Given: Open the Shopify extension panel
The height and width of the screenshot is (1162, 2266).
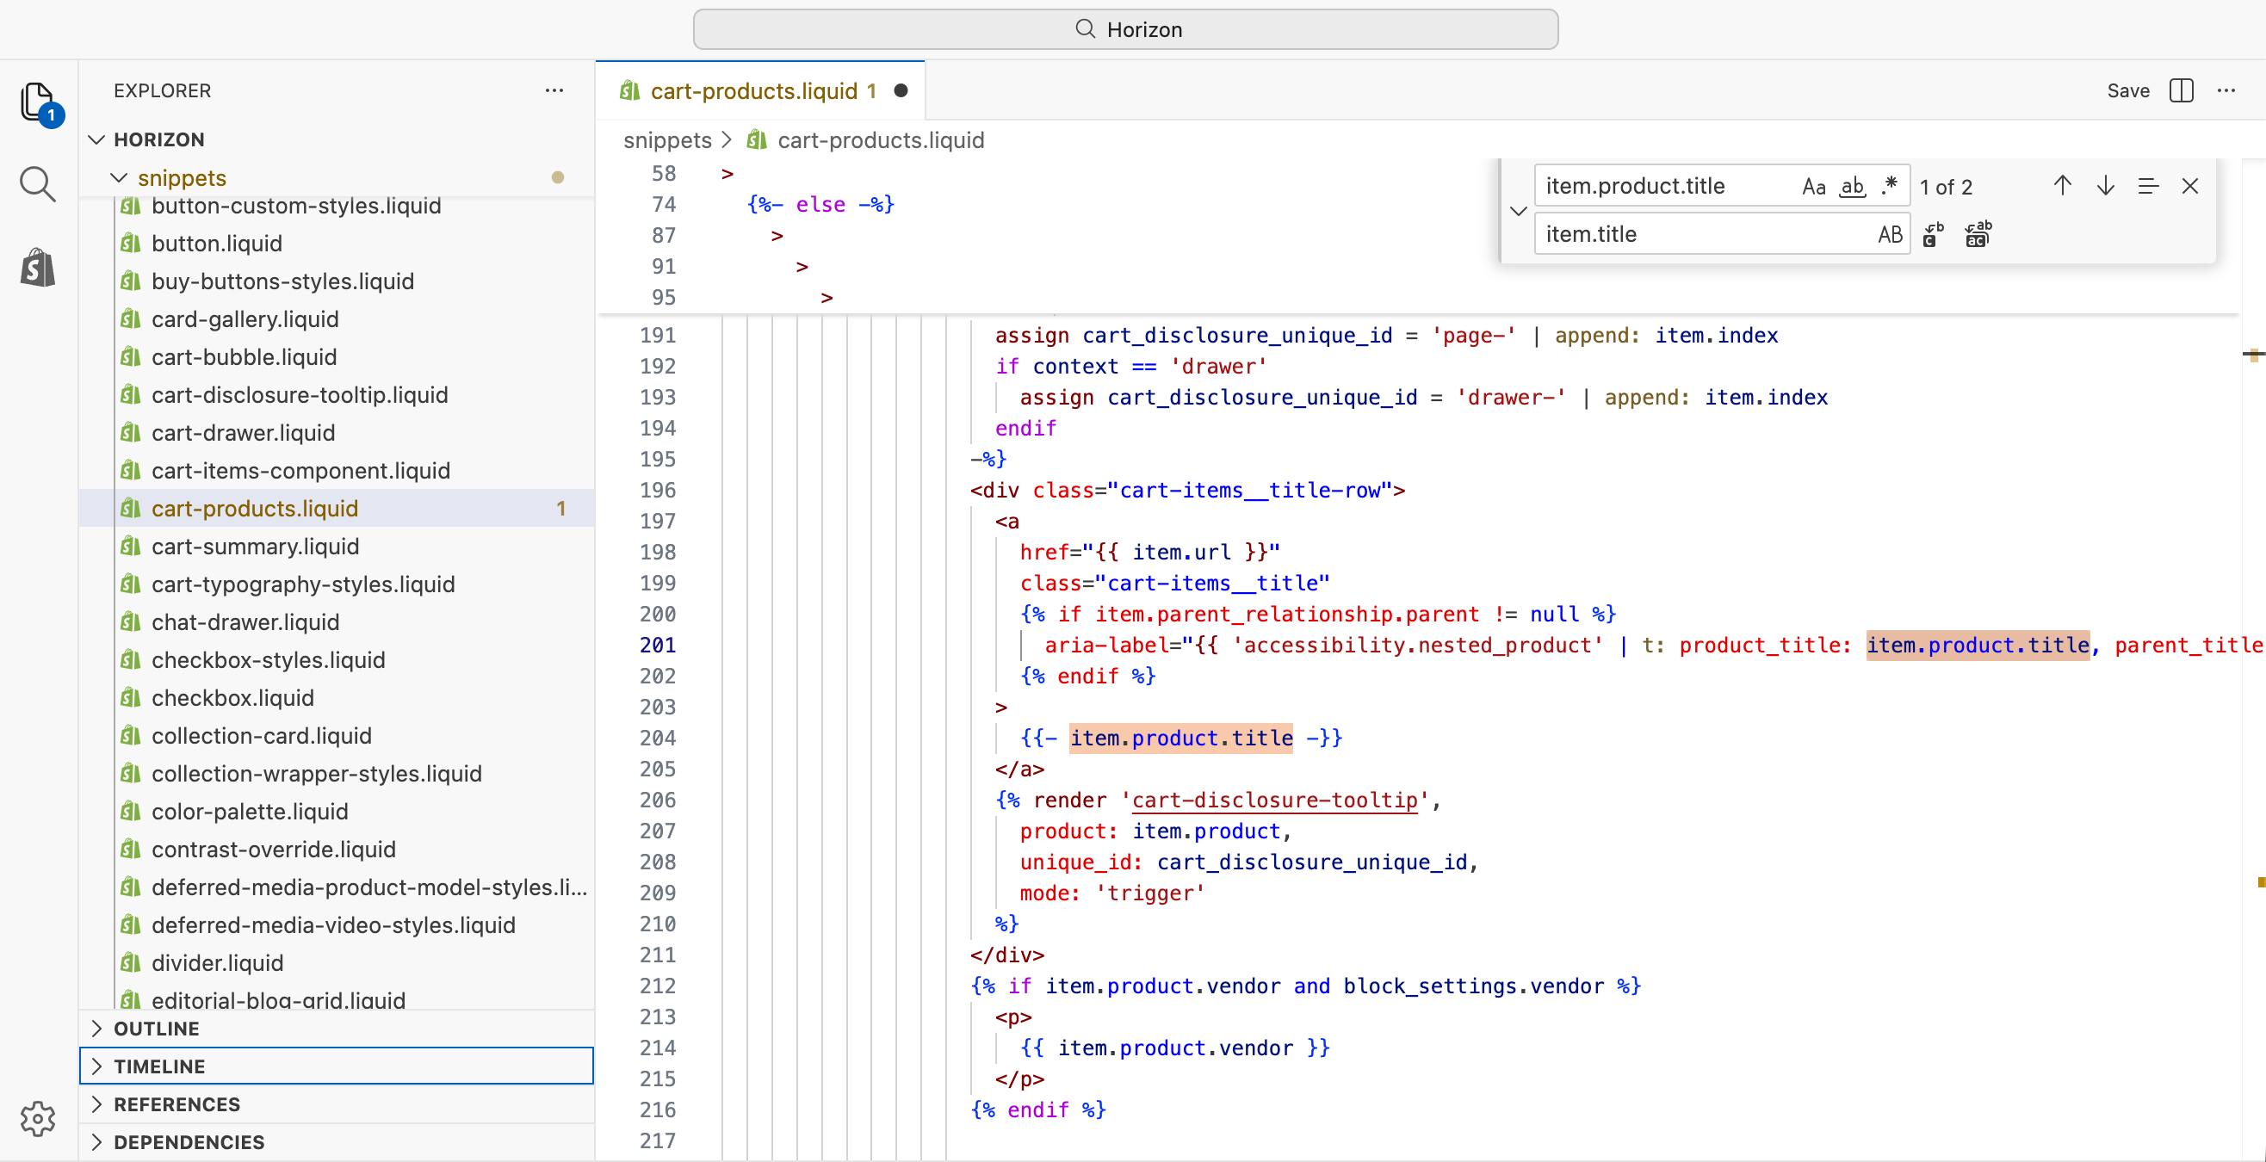Looking at the screenshot, I should coord(38,268).
